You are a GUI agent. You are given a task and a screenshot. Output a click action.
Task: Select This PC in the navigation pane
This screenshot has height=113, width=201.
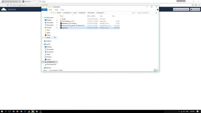pyautogui.click(x=48, y=44)
